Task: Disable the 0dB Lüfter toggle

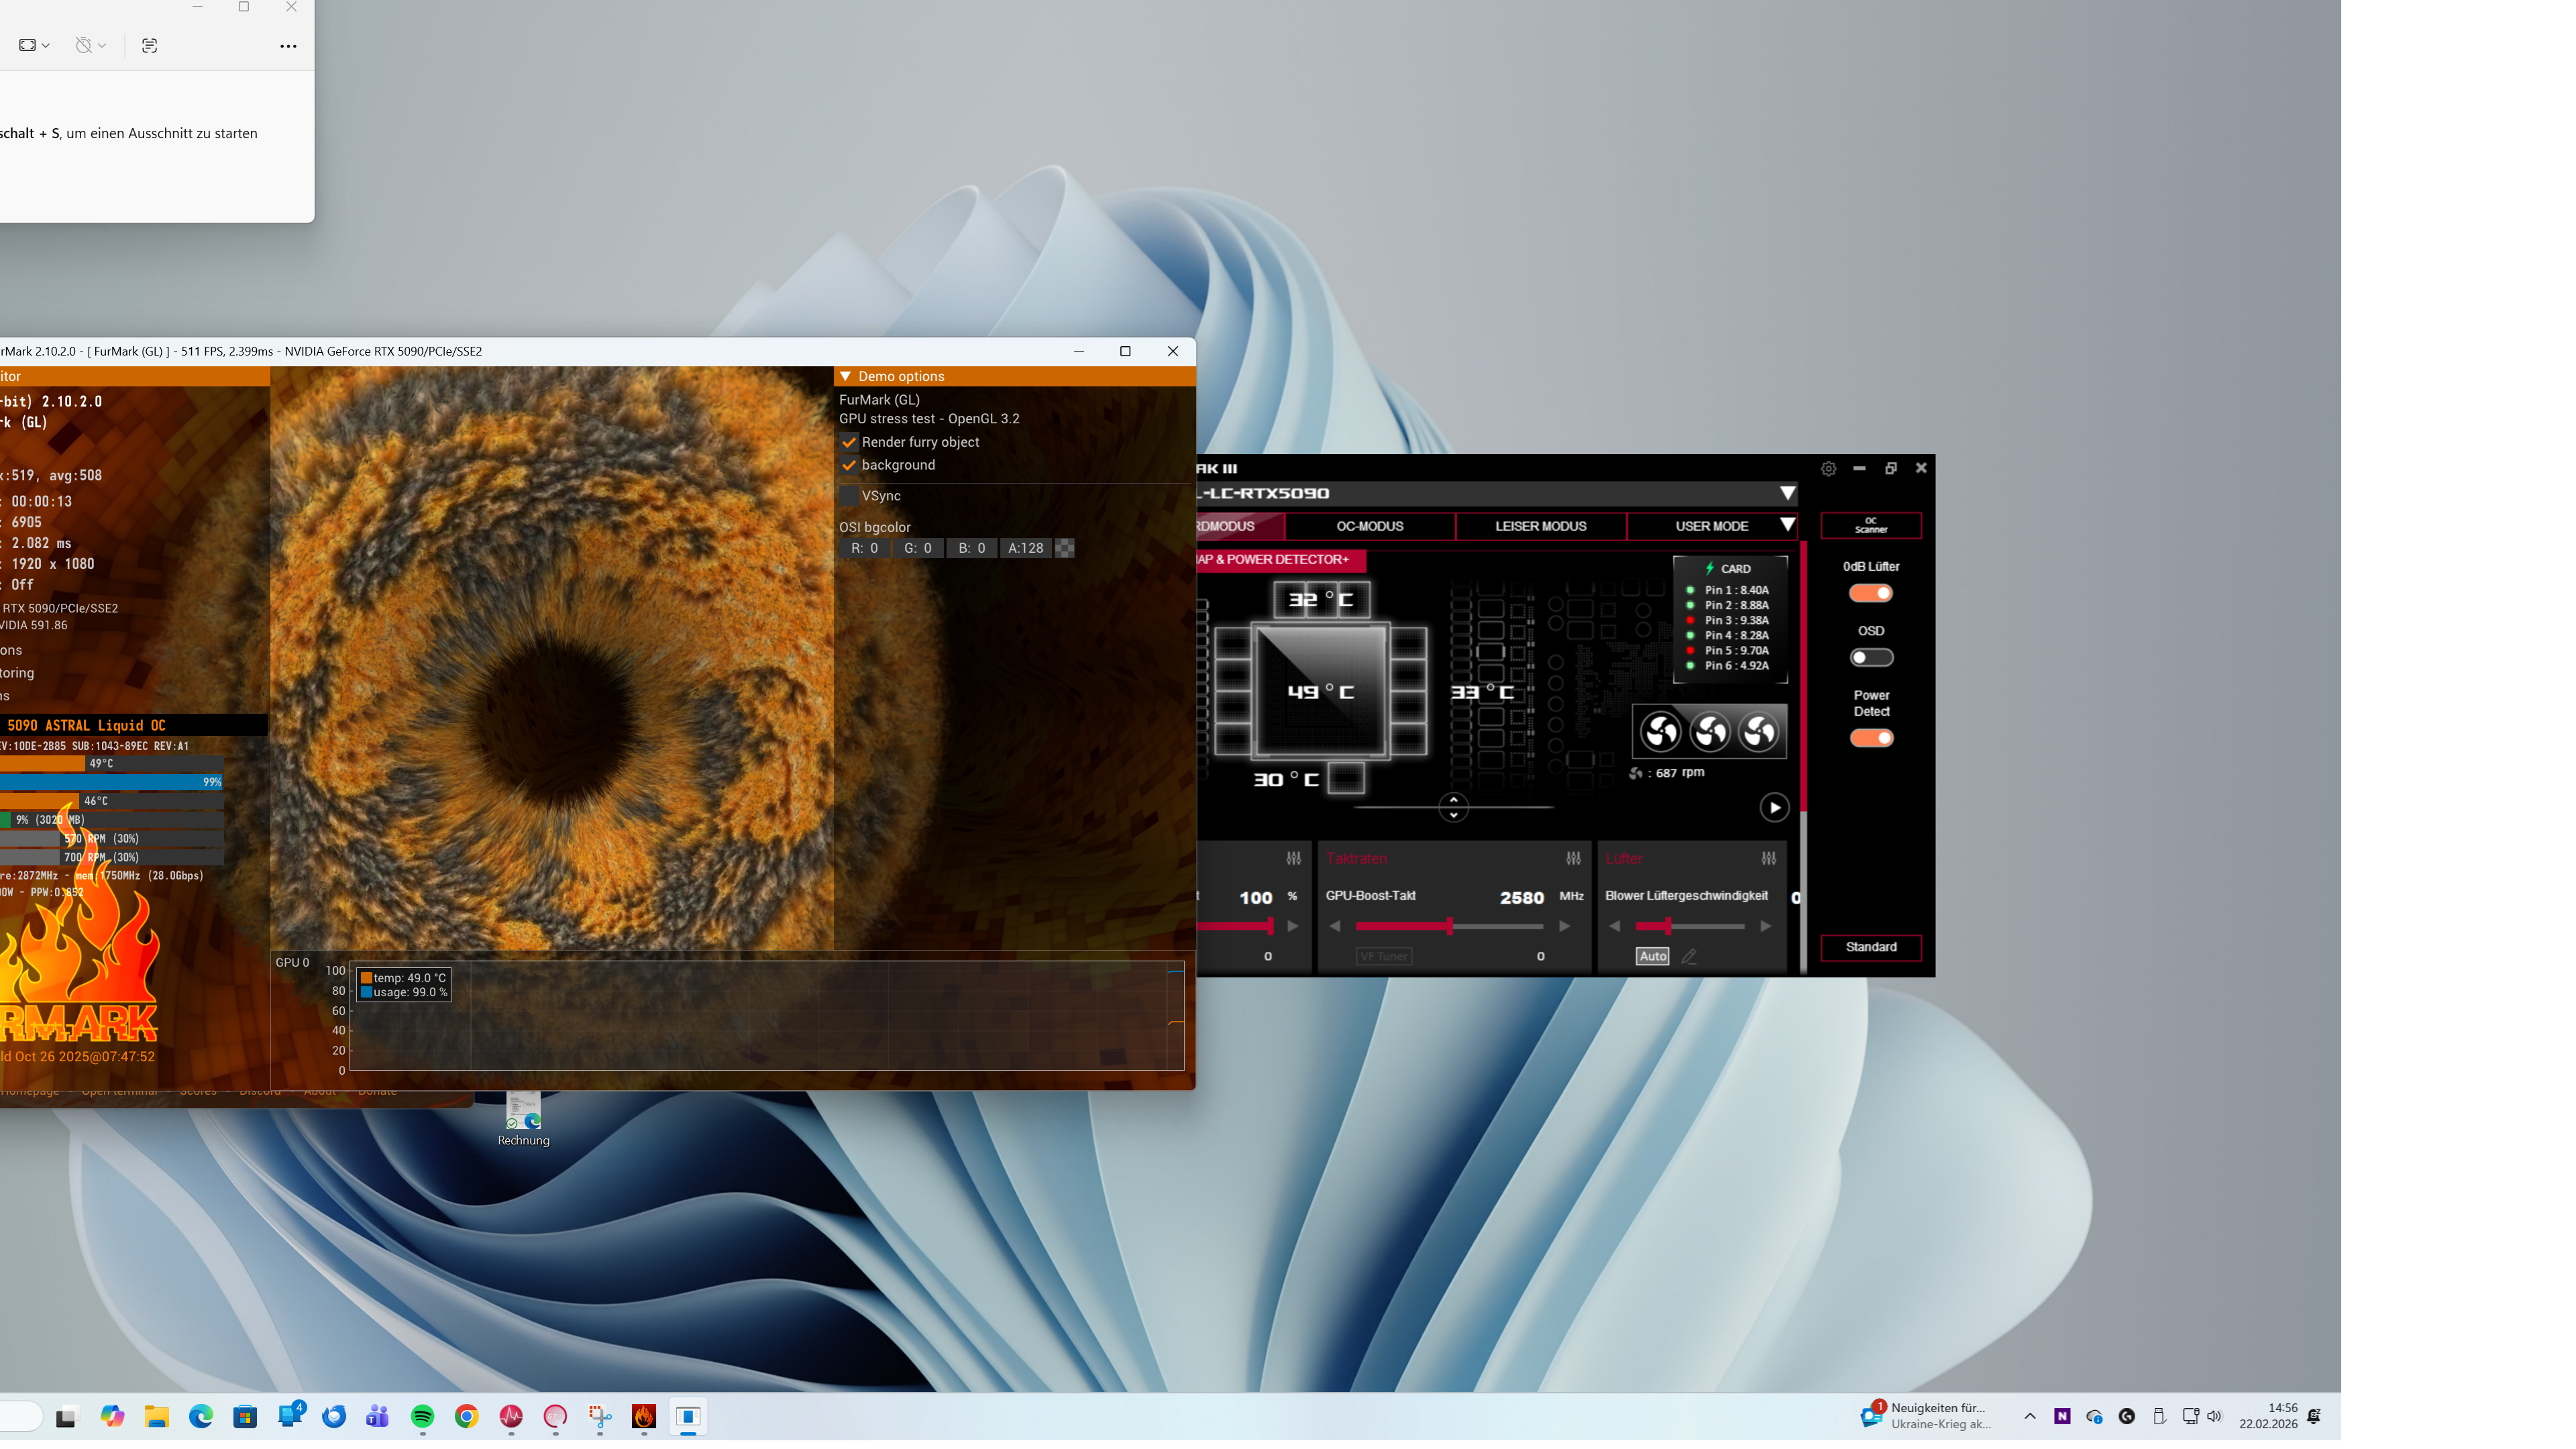Action: [x=1870, y=593]
